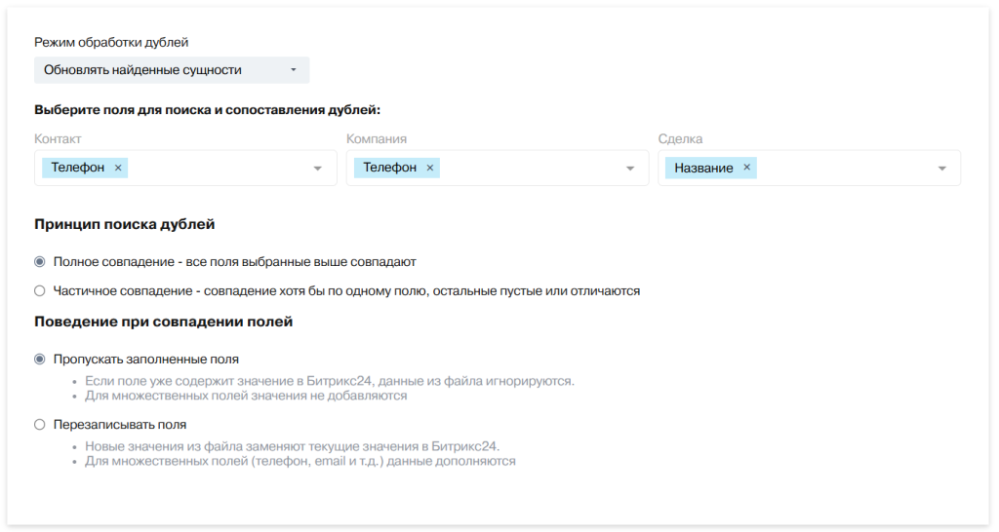This screenshot has width=999, height=532.
Task: Expand the Компания field list arrow
Action: (629, 169)
